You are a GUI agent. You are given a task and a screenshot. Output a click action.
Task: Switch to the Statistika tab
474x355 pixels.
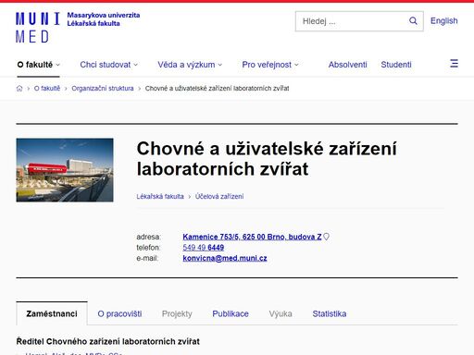pos(330,313)
